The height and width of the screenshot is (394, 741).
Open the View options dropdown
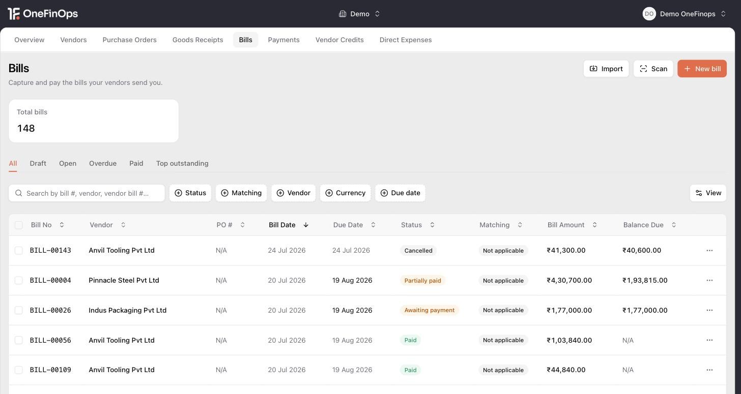pyautogui.click(x=708, y=193)
